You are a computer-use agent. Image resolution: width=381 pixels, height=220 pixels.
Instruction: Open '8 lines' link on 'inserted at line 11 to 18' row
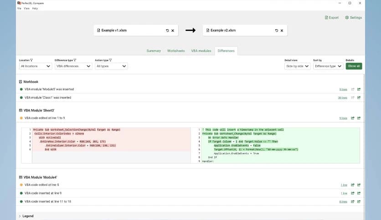[343, 201]
